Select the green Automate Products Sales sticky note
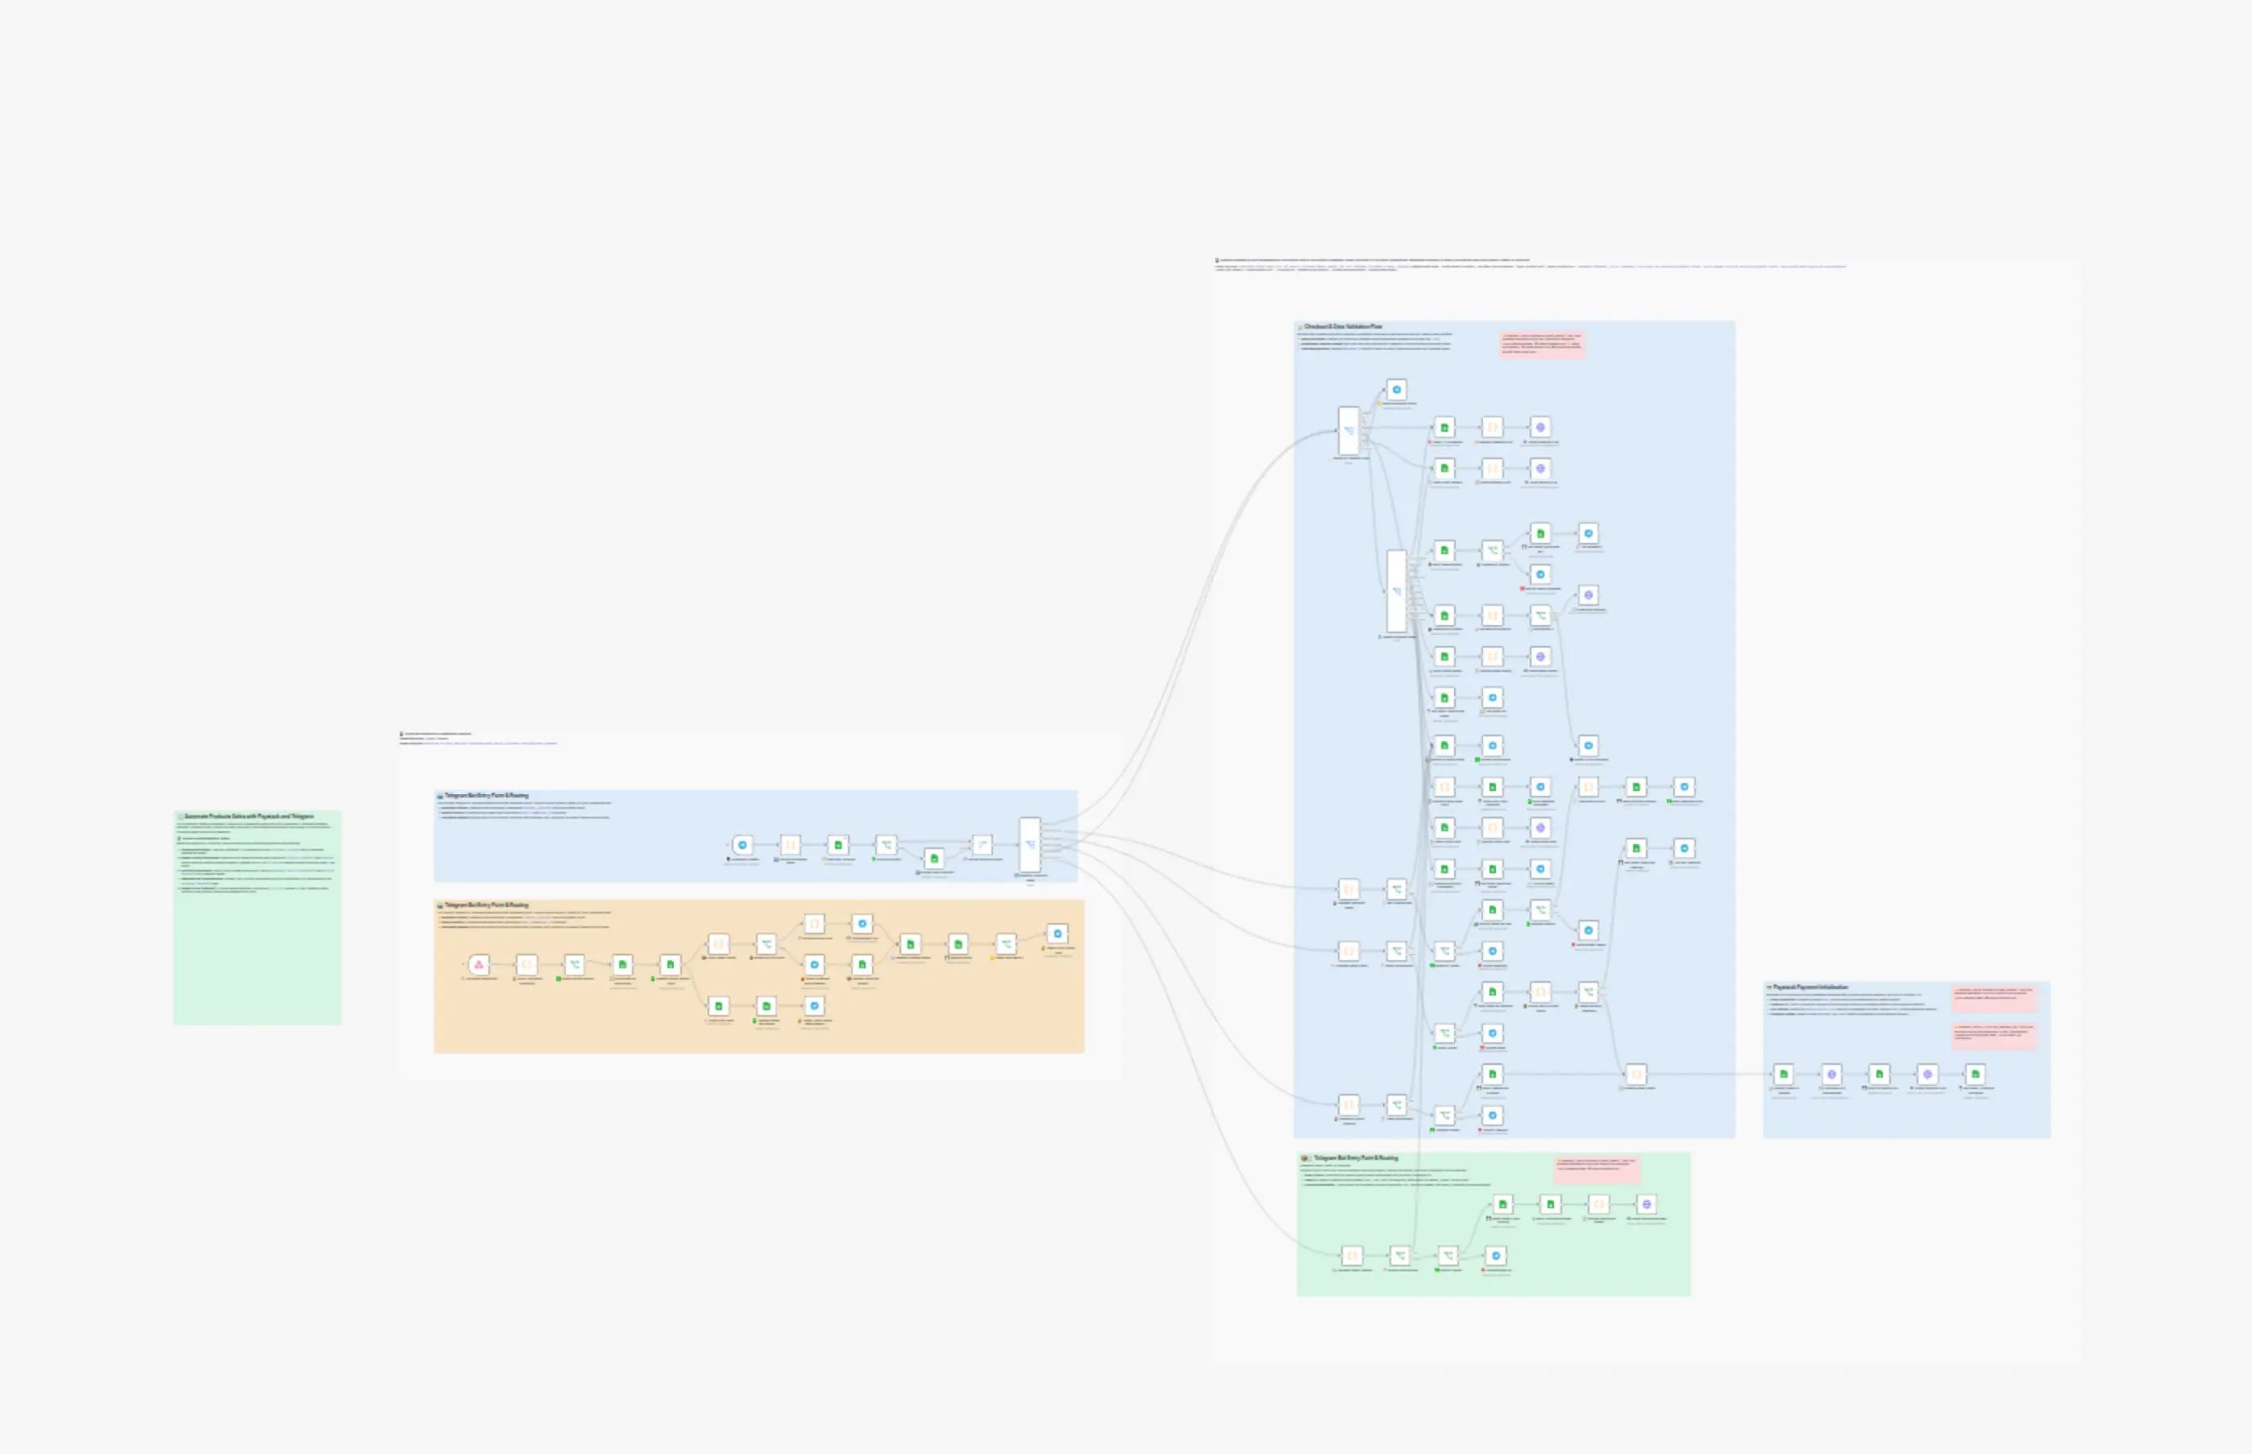 pos(257,917)
